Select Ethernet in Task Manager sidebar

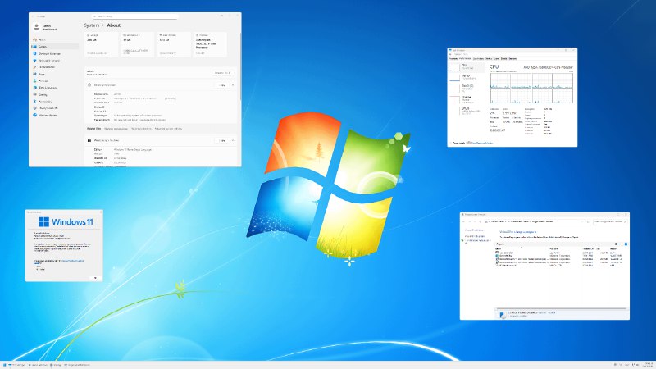(467, 99)
